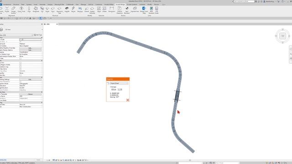Open the Manage ribbon tab
292x164 pixels.
[x=83, y=5]
